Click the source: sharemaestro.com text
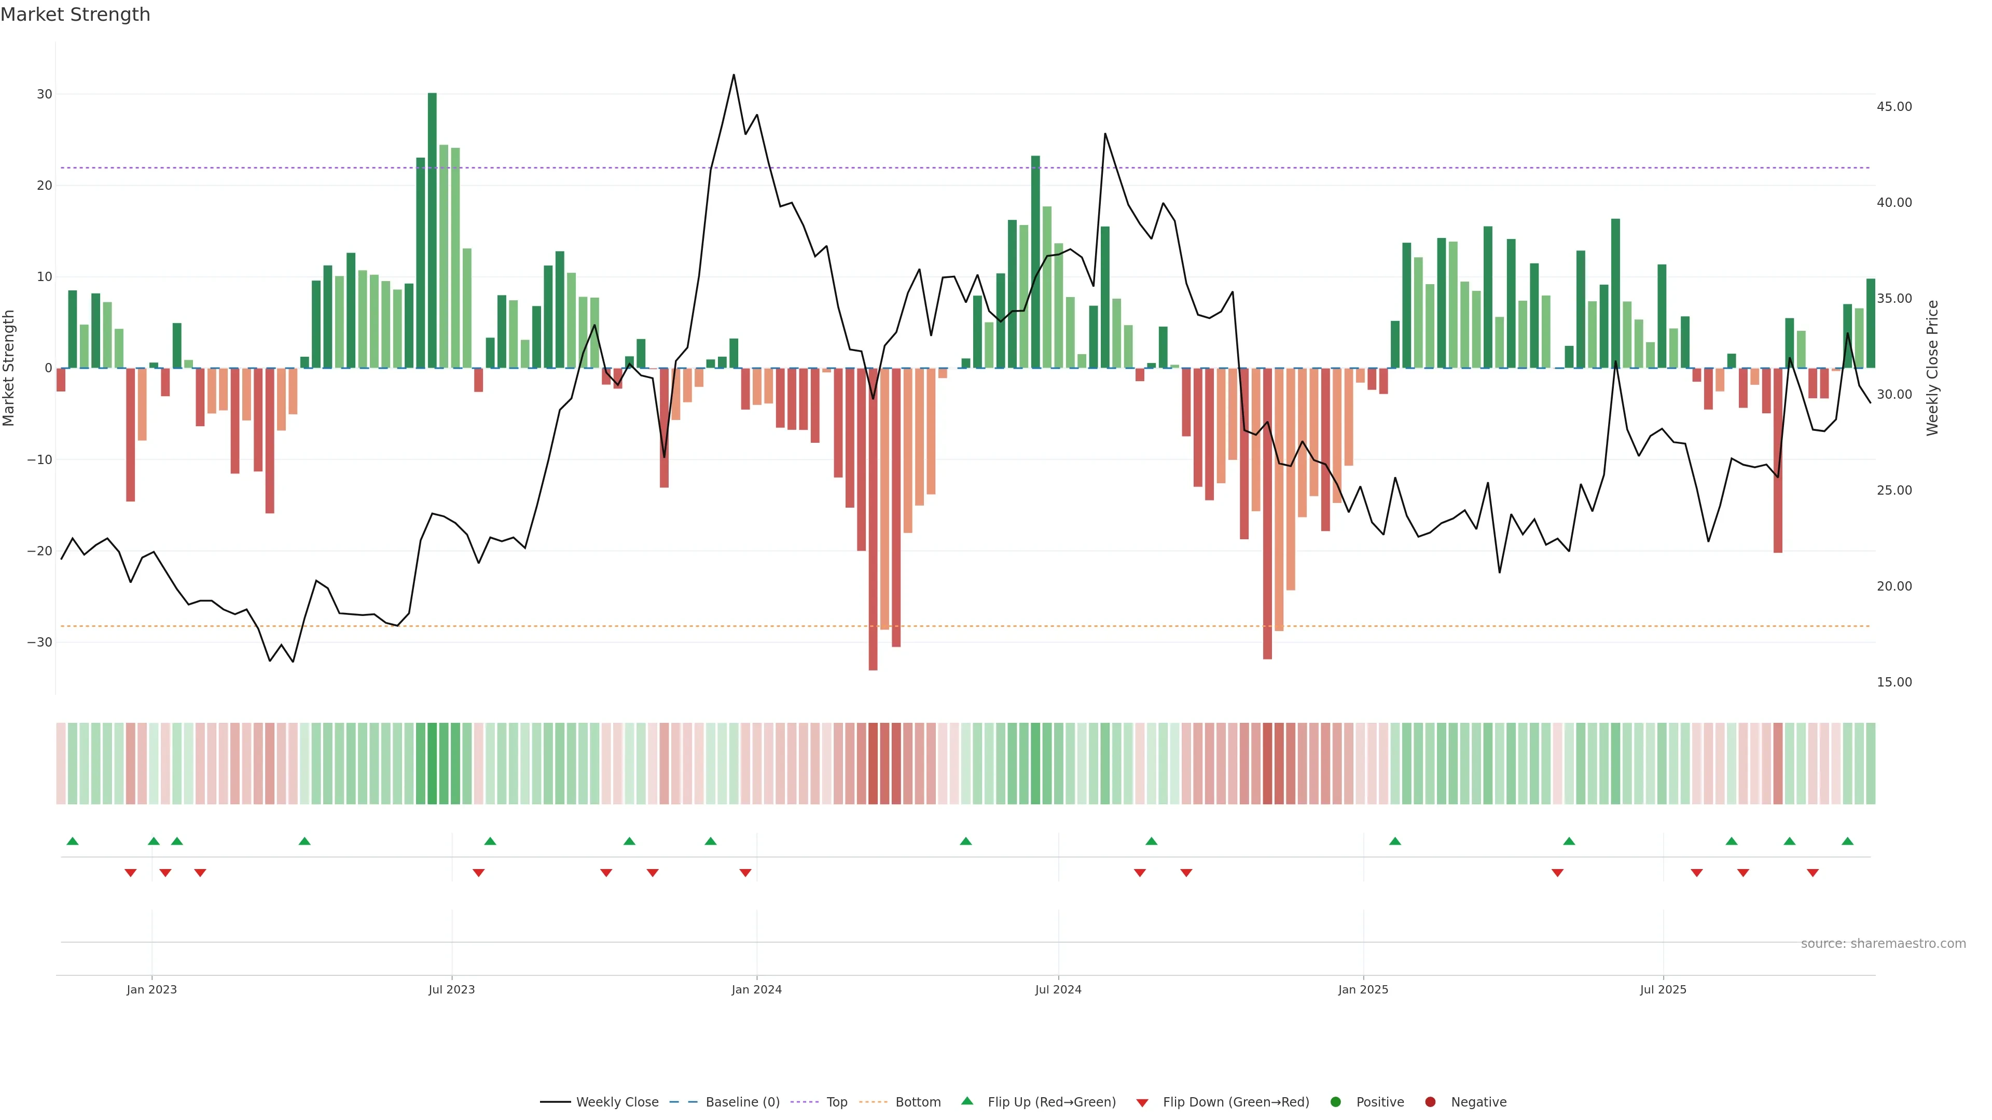This screenshot has width=1992, height=1120. click(x=1883, y=944)
